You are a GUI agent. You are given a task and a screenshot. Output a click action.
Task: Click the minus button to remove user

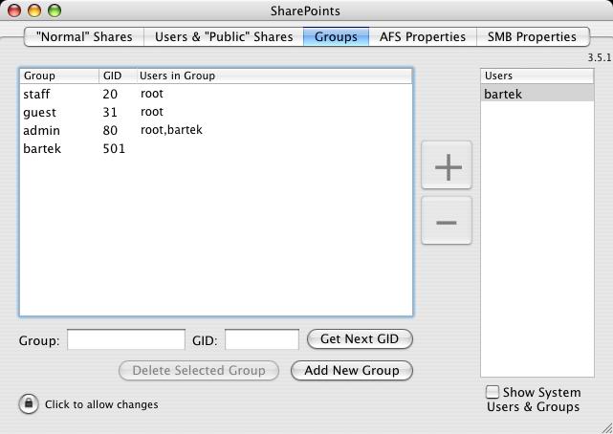(447, 222)
